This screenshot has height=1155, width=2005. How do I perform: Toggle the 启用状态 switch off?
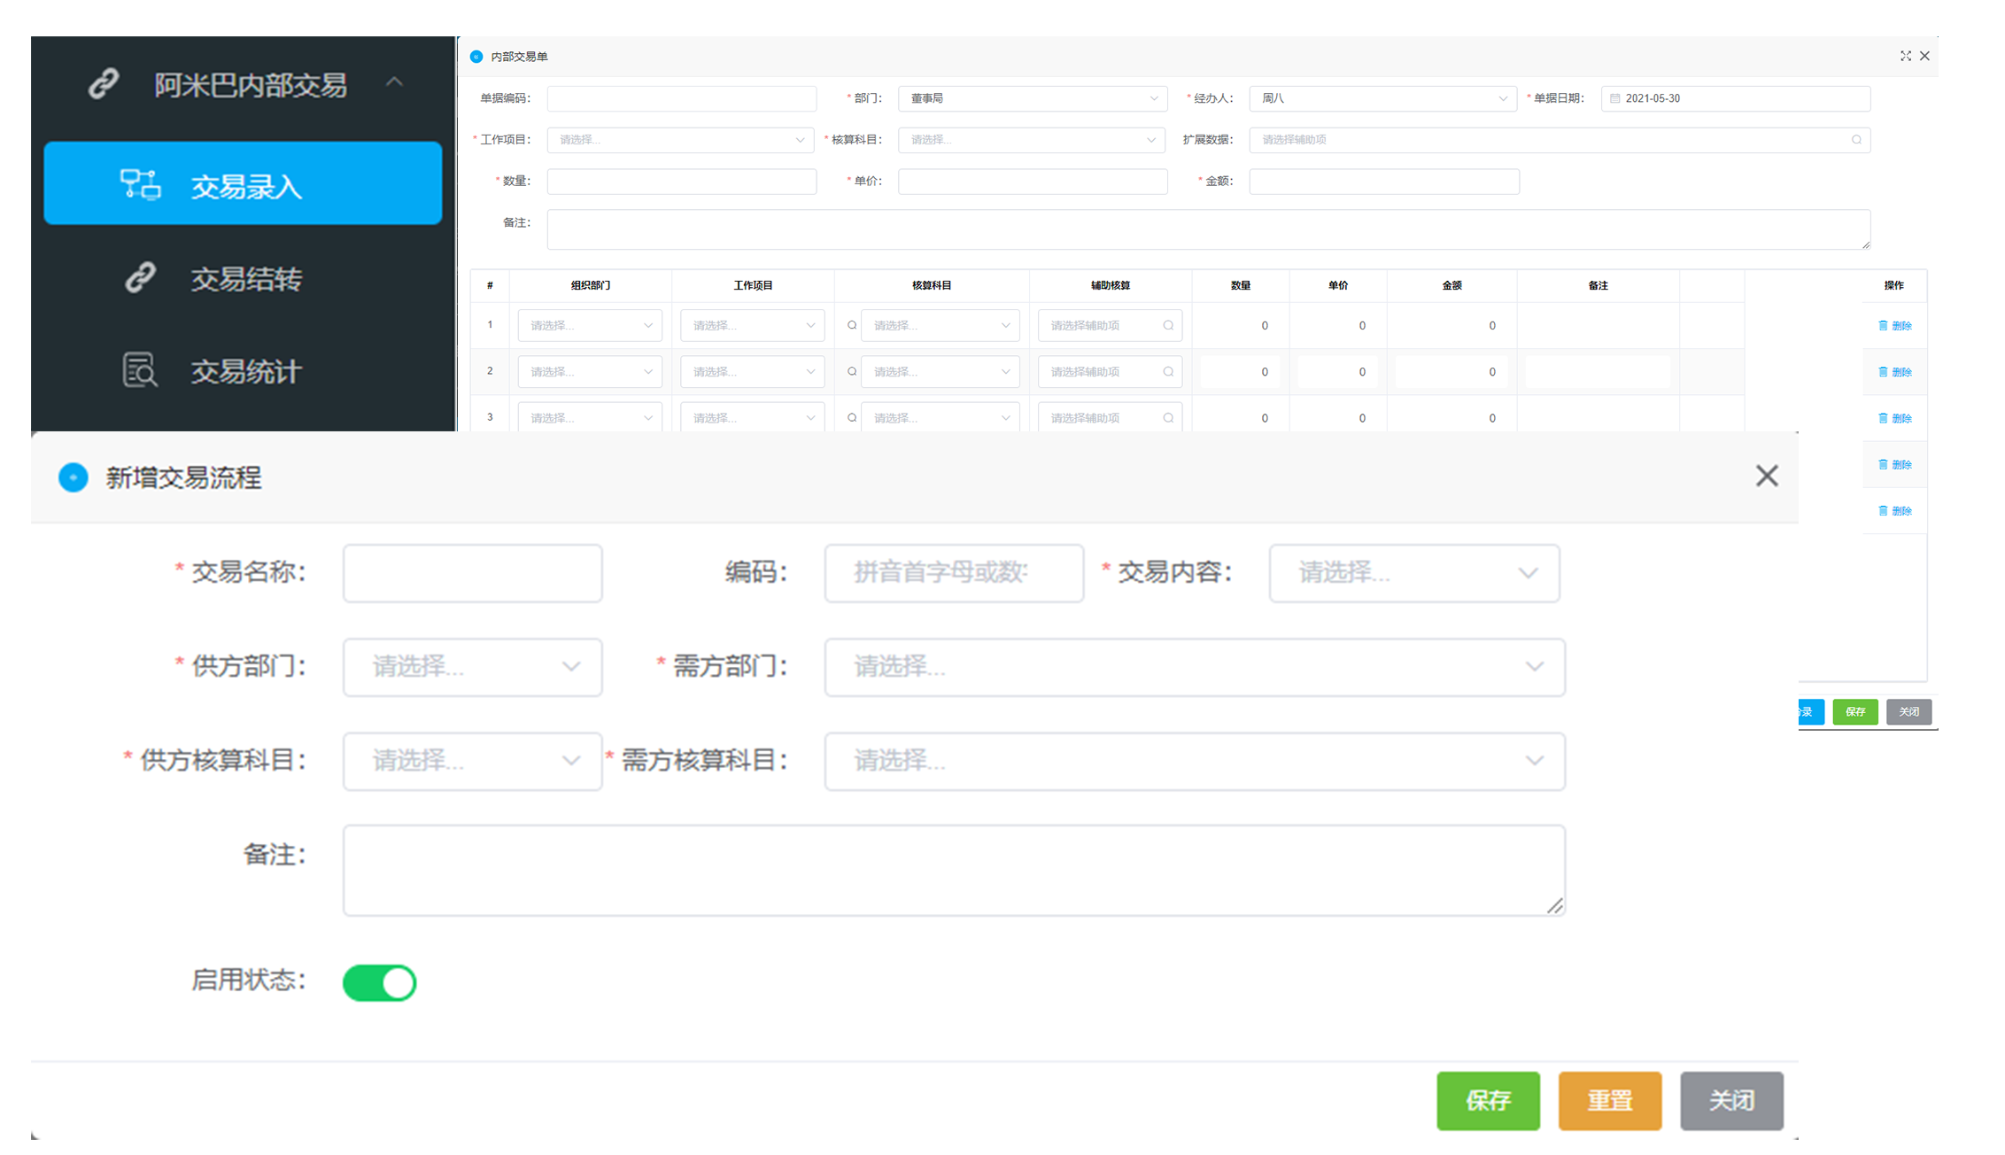380,982
